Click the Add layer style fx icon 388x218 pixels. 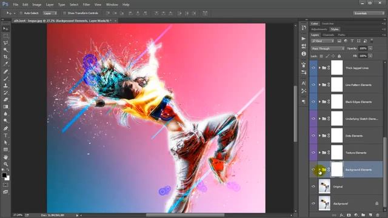click(341, 216)
